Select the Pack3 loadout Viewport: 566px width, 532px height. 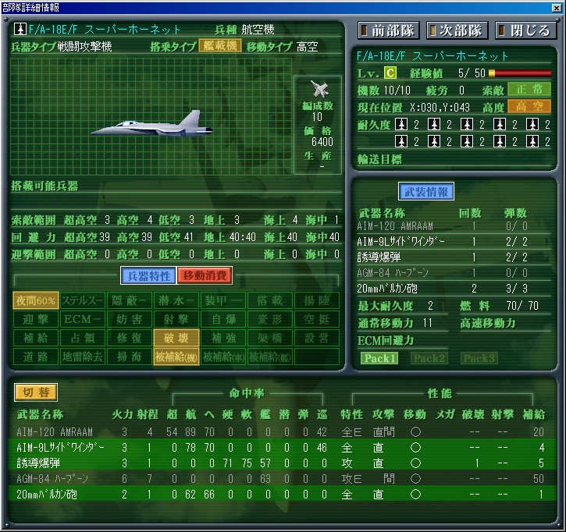click(479, 358)
